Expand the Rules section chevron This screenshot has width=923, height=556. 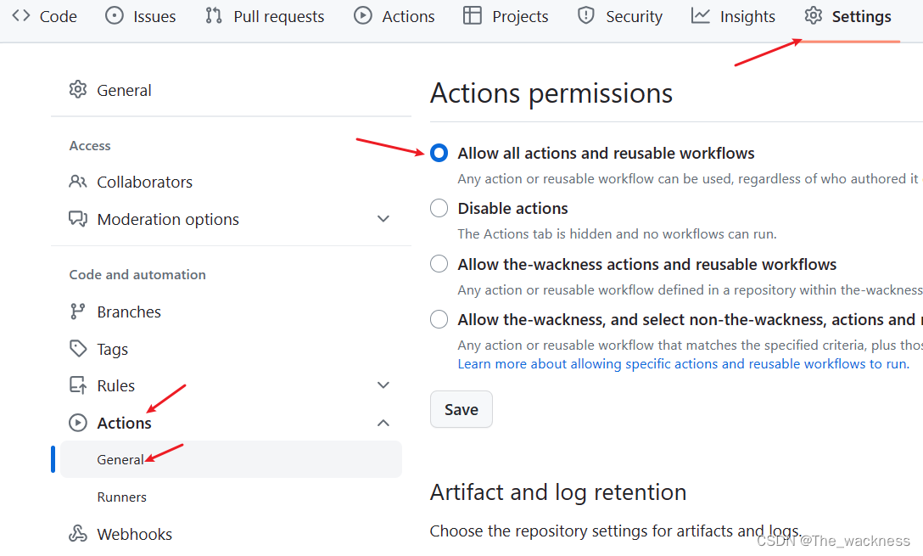[383, 385]
